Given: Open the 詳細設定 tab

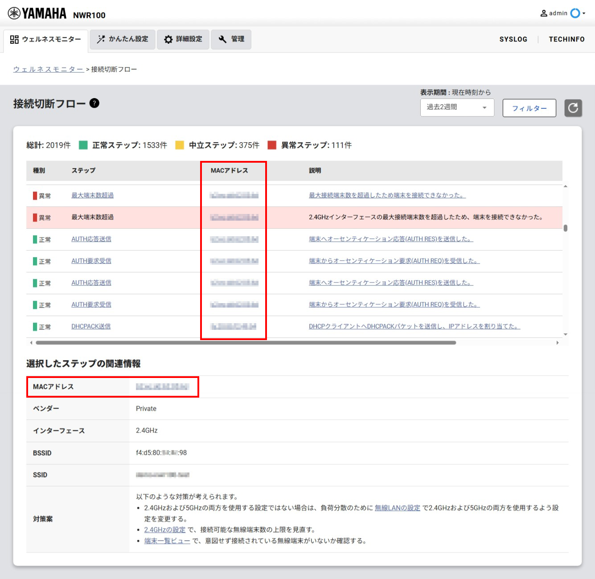Looking at the screenshot, I should pos(183,39).
